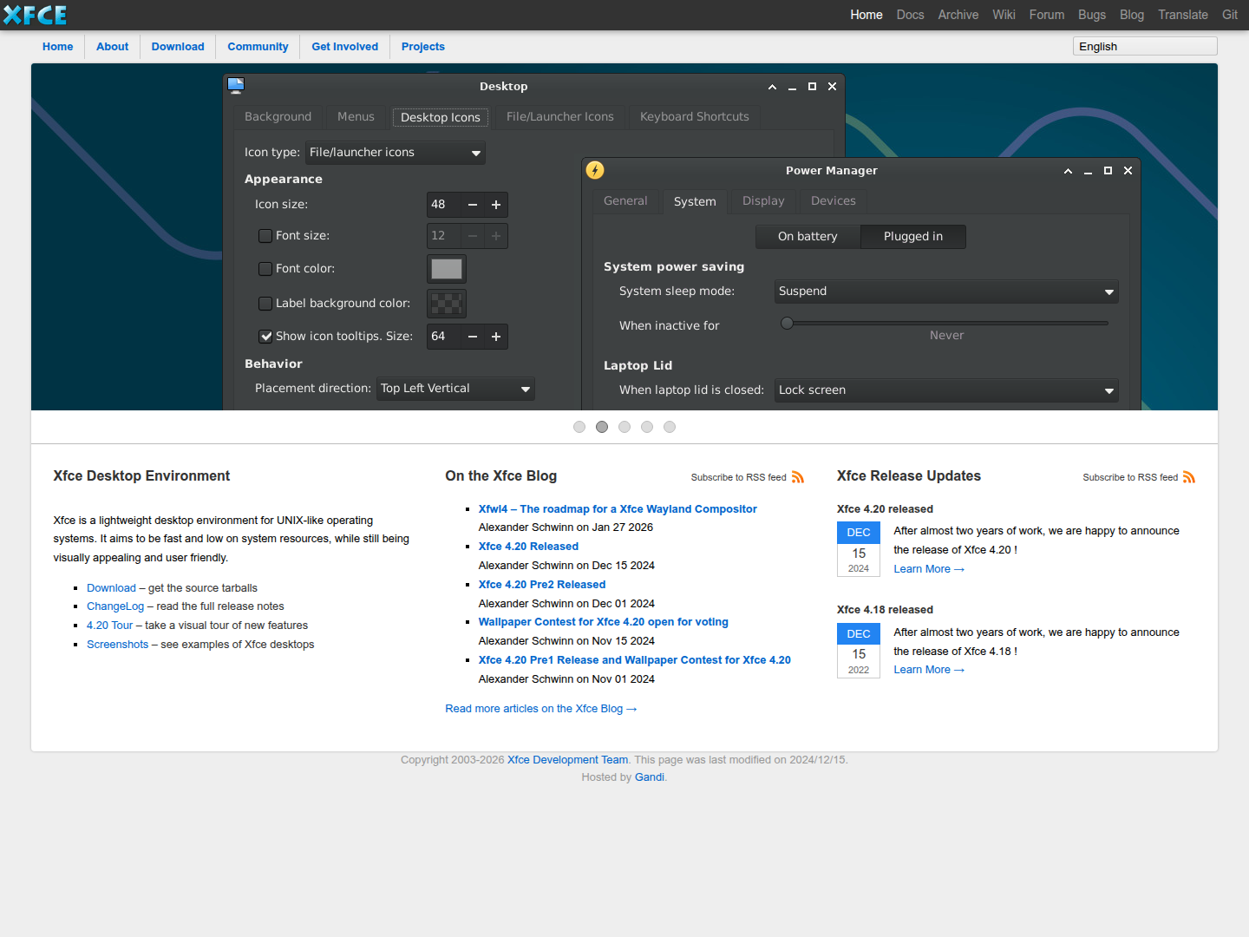Open the Devices tab in Power Manager

coord(833,201)
